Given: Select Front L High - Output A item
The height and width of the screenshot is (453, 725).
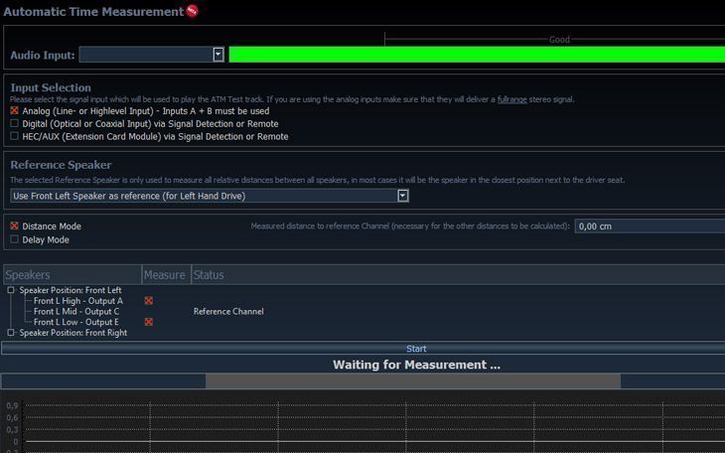Looking at the screenshot, I should (x=77, y=301).
